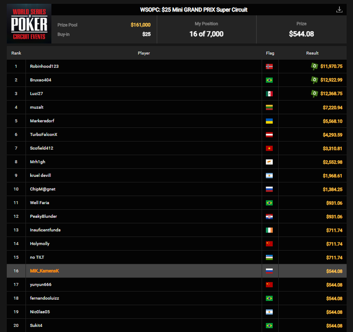
Task: Select player no TILT
Action: pyautogui.click(x=37, y=257)
